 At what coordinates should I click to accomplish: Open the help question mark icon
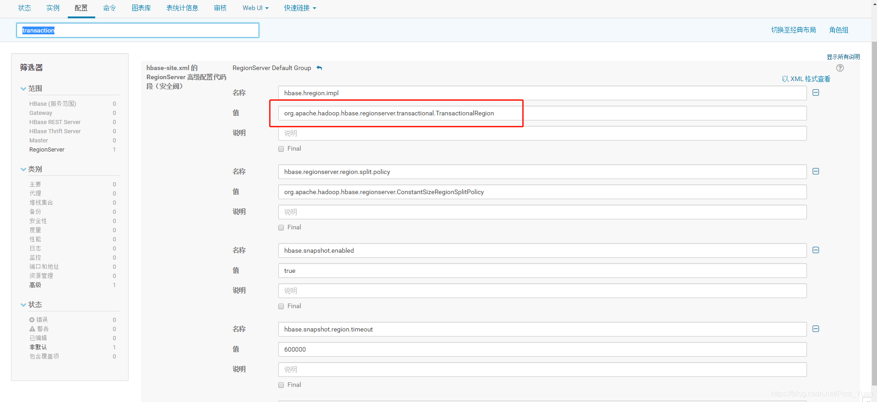(840, 68)
